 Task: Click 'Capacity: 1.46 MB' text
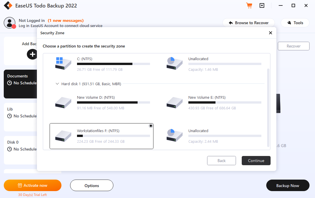point(203,70)
